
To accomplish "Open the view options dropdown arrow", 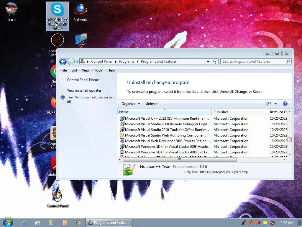I will pos(276,104).
